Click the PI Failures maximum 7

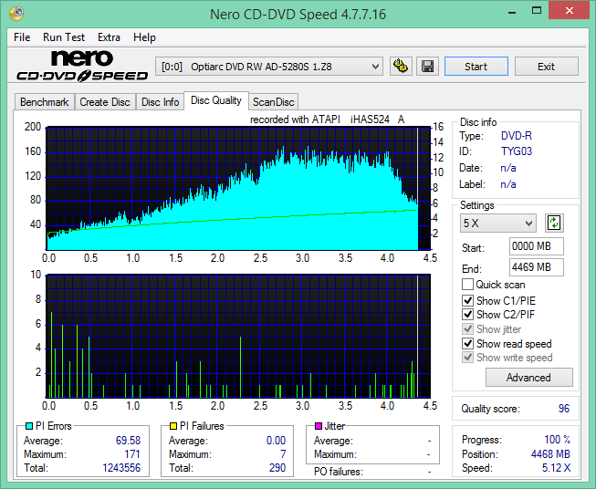(x=283, y=453)
